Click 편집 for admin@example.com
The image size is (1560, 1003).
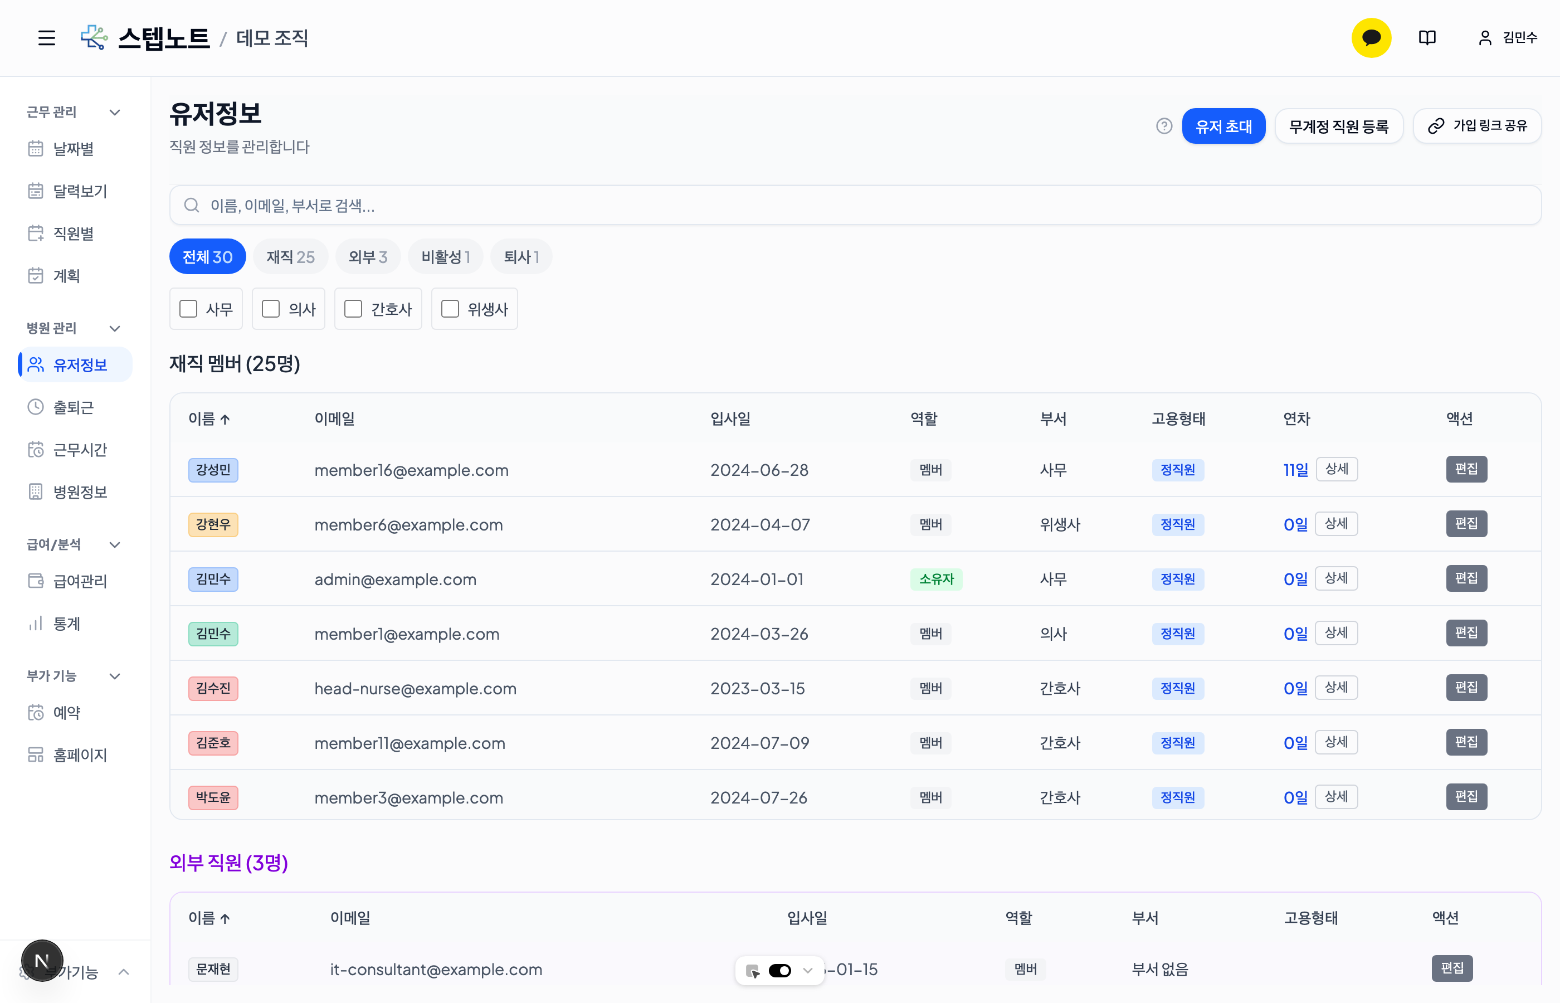tap(1466, 578)
